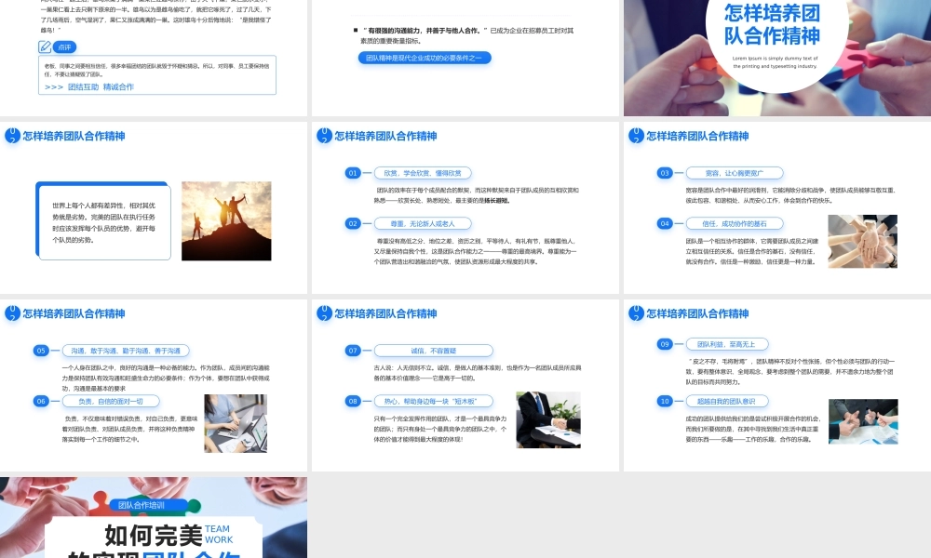Click the thumbs-up hands photo
The width and height of the screenshot is (931, 558).
pos(863,421)
